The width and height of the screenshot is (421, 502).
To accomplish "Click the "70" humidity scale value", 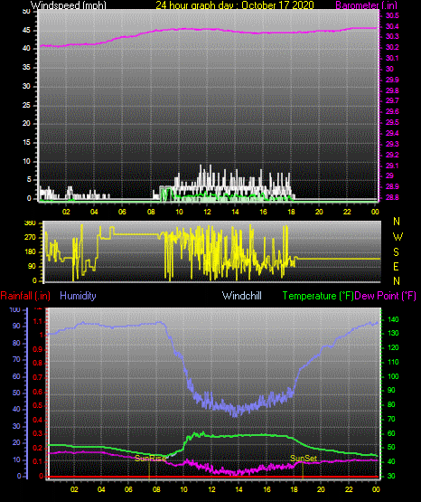I will pyautogui.click(x=16, y=359).
